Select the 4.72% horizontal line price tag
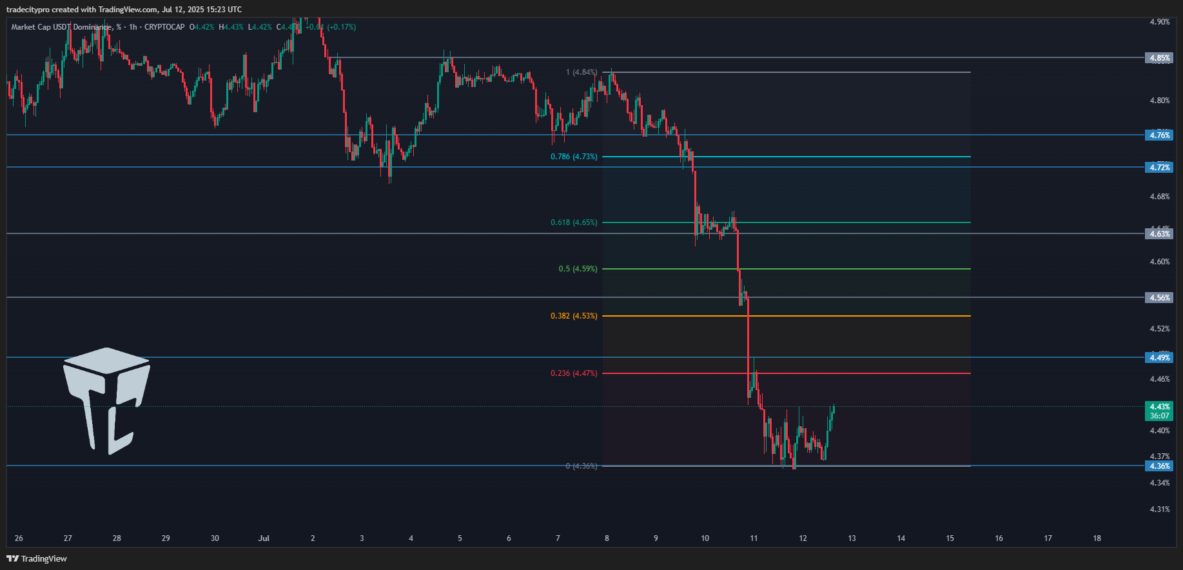Viewport: 1183px width, 570px height. (1159, 167)
